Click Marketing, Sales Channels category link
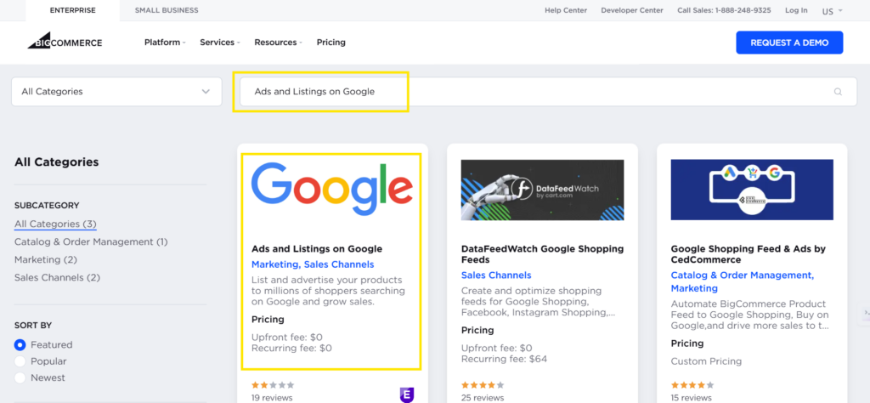870x403 pixels. click(313, 264)
